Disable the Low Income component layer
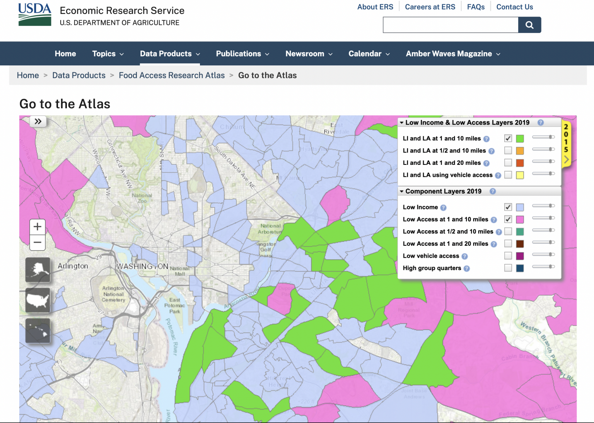594x423 pixels. click(x=508, y=207)
